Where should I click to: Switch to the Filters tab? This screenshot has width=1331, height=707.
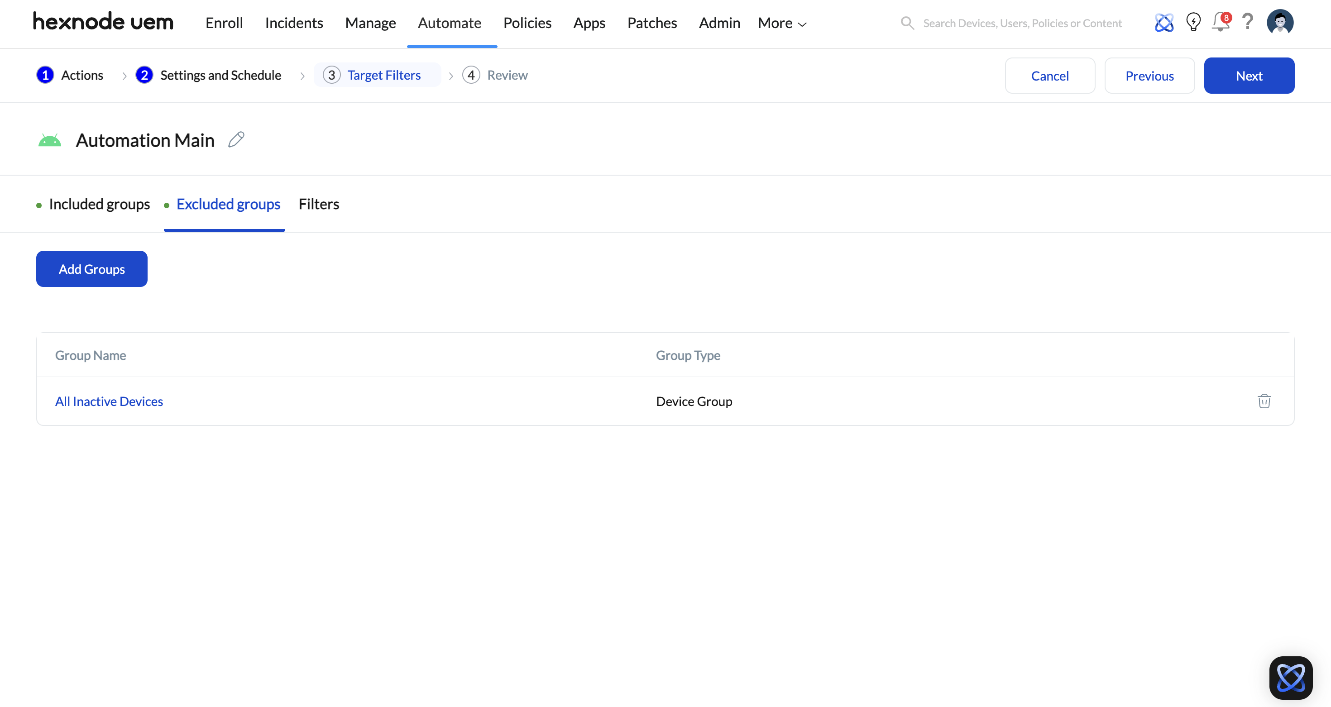point(319,204)
